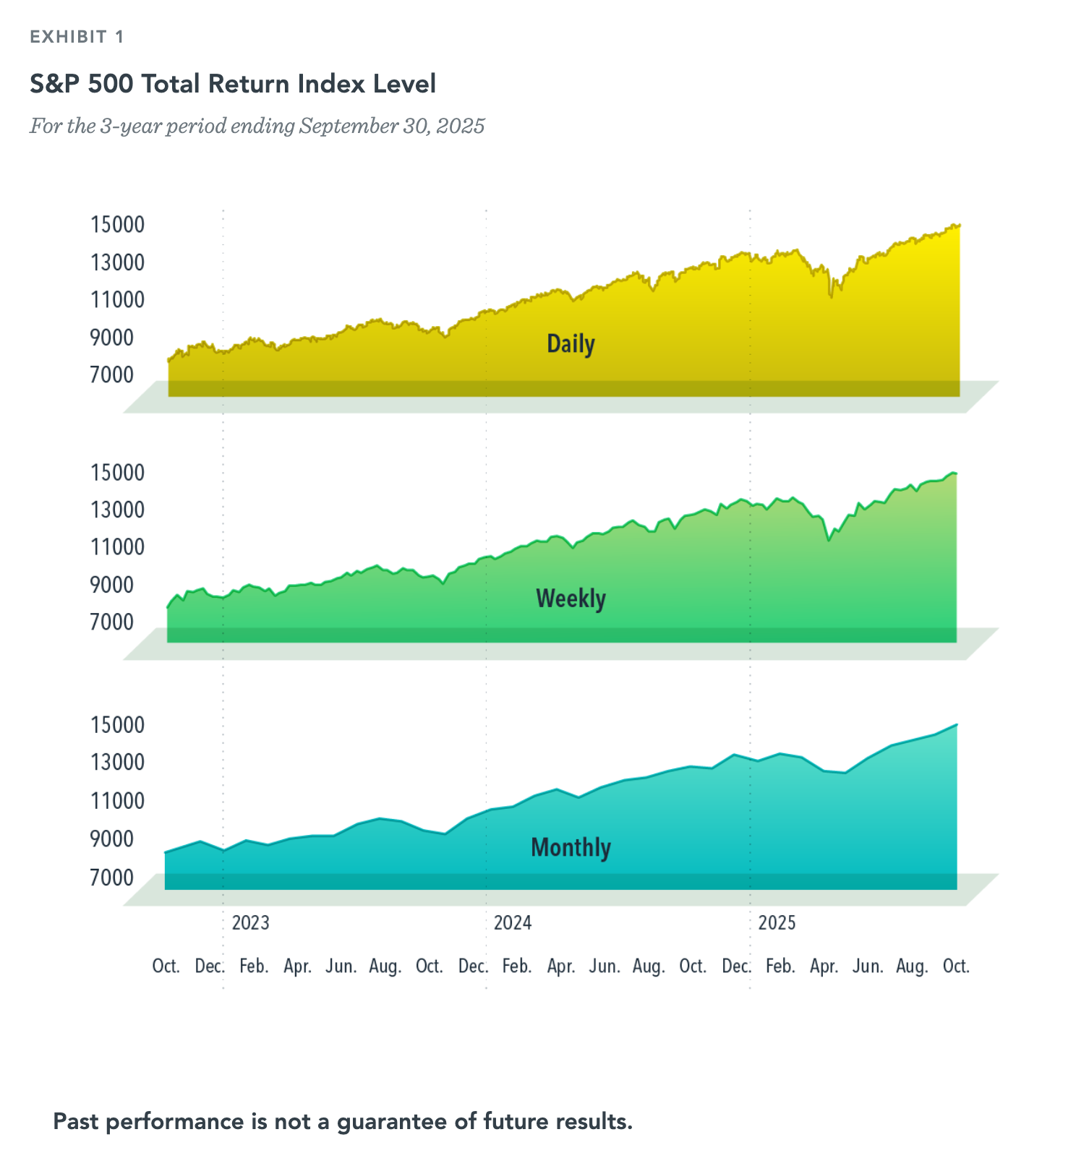This screenshot has width=1076, height=1158.
Task: Select the "S&P 500 Total Return Index Level" title
Action: pyautogui.click(x=233, y=84)
